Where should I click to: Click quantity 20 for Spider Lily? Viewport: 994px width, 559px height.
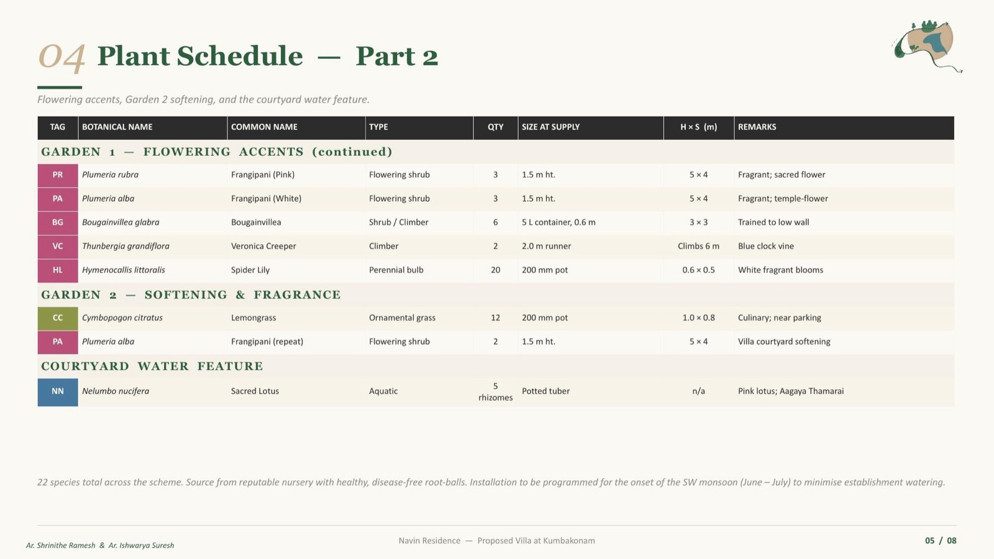pyautogui.click(x=496, y=270)
